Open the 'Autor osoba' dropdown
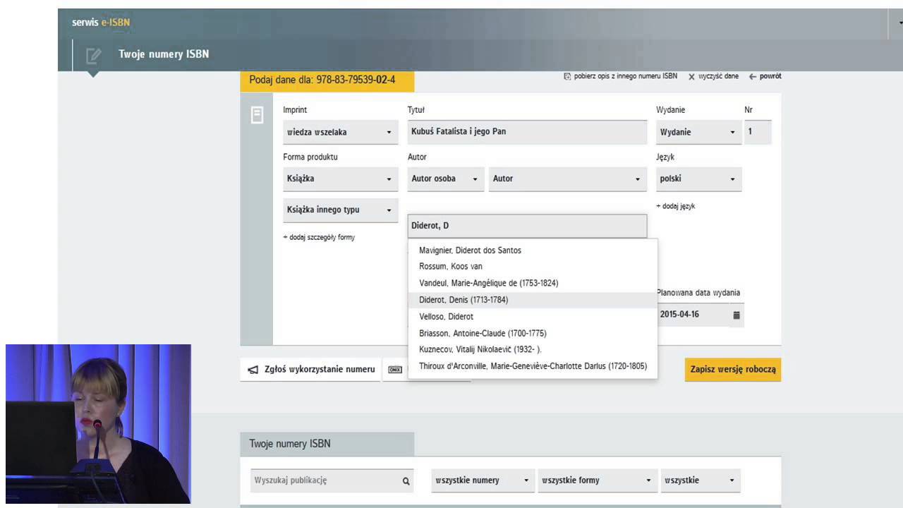903x508 pixels. pos(446,179)
